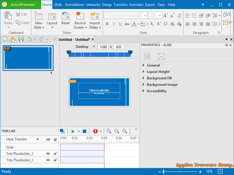
Task: Click the New Slide button
Action: pos(39,20)
